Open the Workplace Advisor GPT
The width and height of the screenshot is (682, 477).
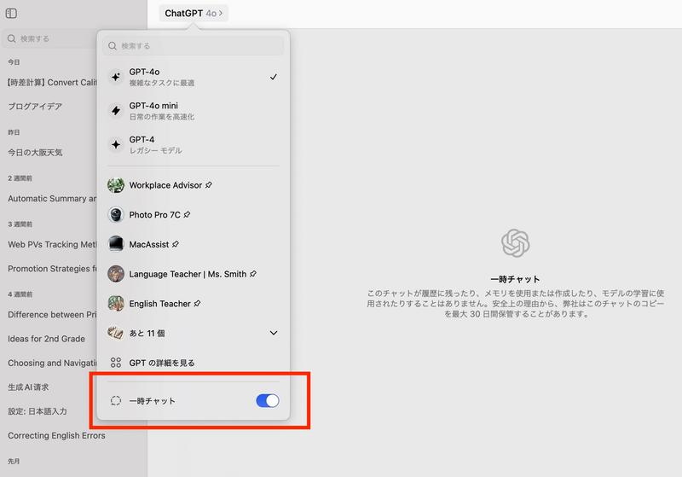pyautogui.click(x=194, y=185)
